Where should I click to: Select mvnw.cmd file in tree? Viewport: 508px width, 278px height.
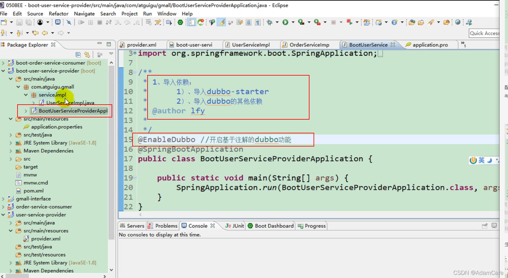(x=36, y=183)
